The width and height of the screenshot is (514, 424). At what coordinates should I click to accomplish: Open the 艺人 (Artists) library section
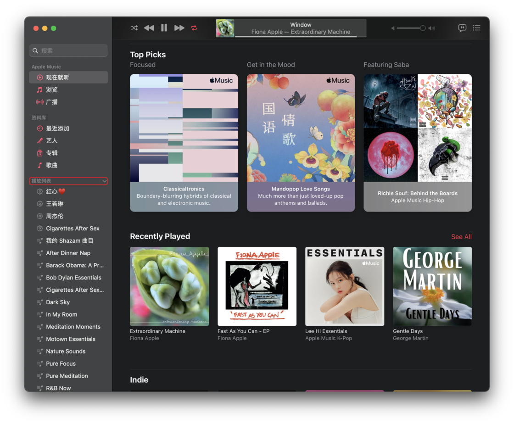tap(51, 140)
